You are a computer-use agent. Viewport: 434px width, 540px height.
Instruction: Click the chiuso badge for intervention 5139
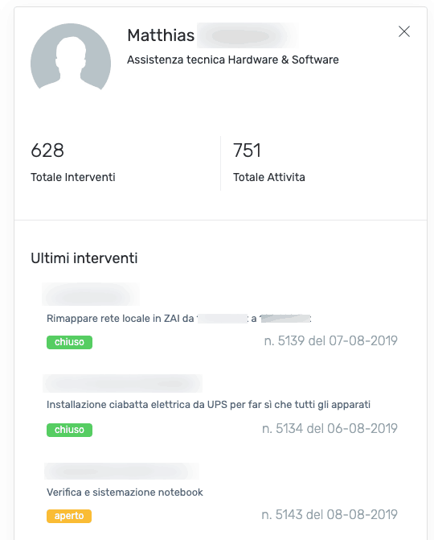point(69,342)
